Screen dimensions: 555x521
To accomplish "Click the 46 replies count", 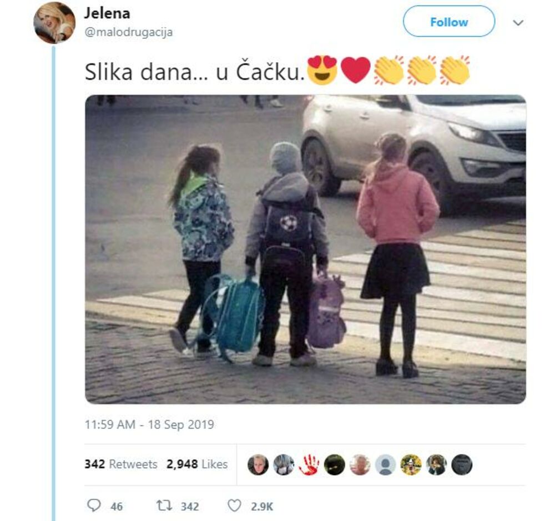I will pos(117,507).
